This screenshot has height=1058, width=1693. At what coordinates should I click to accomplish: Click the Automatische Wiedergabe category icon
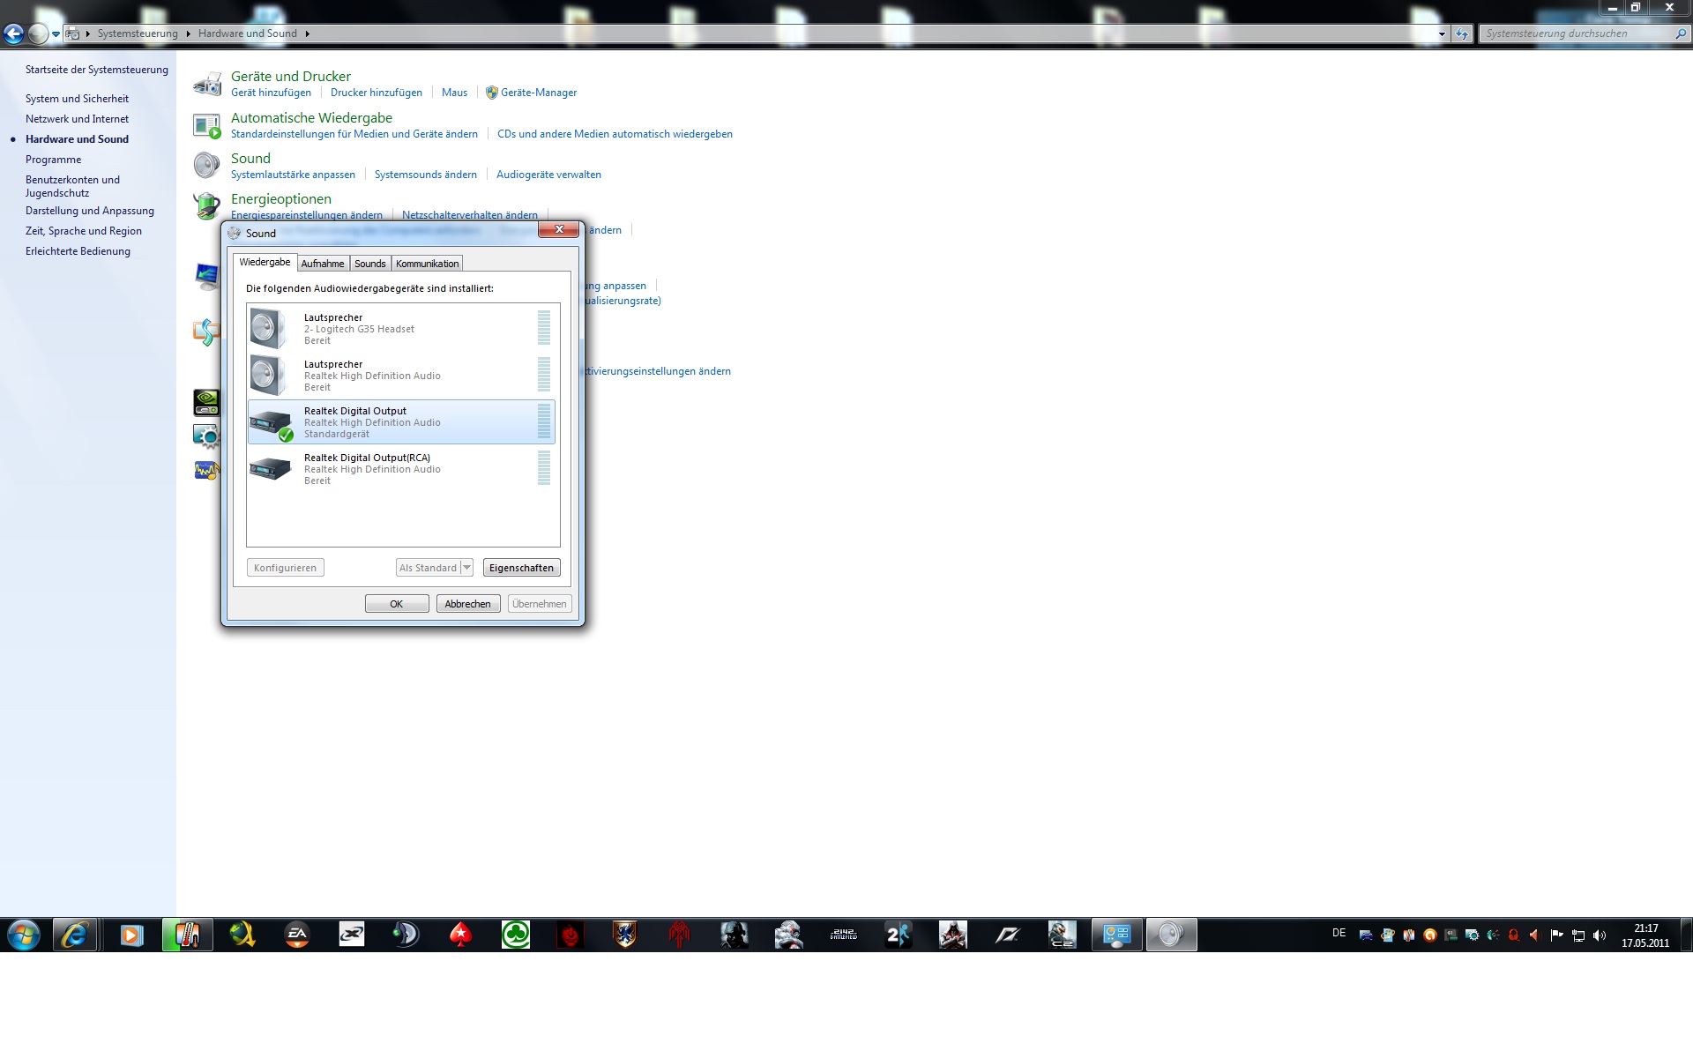207,126
